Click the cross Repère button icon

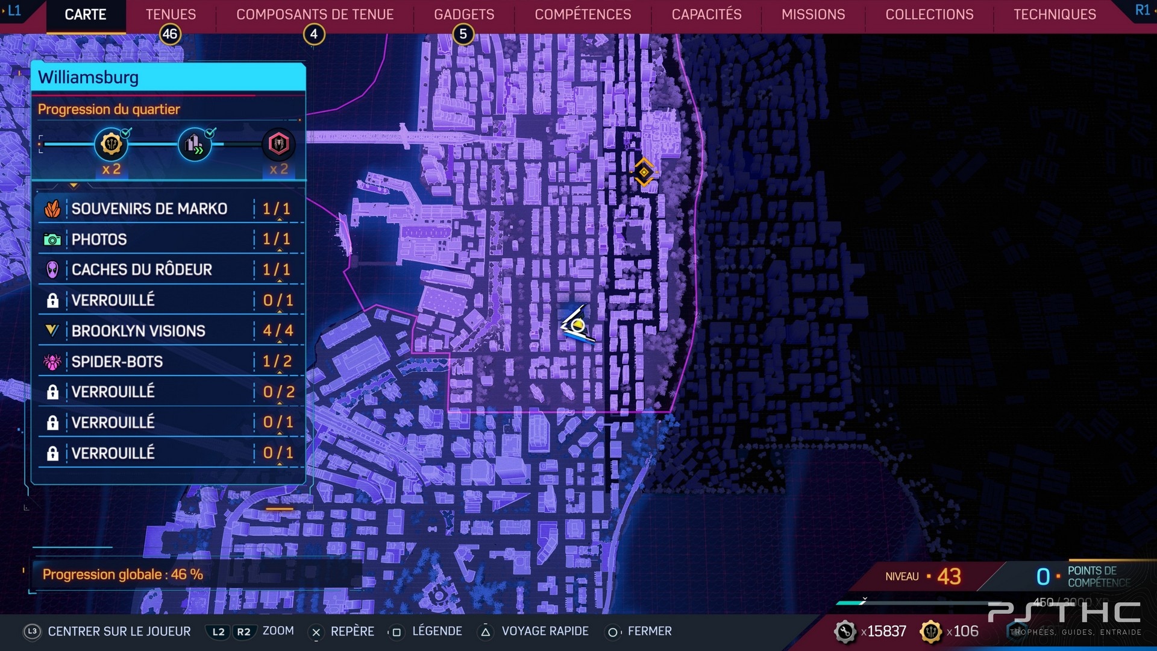click(x=316, y=632)
